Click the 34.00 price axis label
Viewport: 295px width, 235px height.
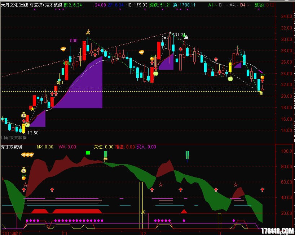click(x=287, y=17)
